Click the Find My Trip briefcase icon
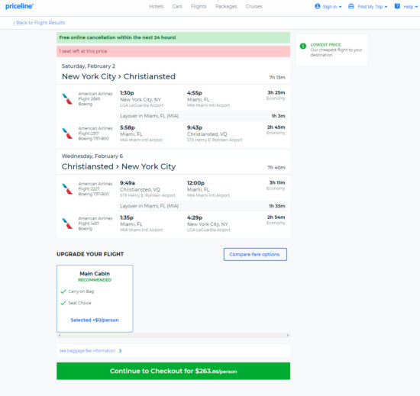The height and width of the screenshot is (396, 420). click(x=351, y=6)
